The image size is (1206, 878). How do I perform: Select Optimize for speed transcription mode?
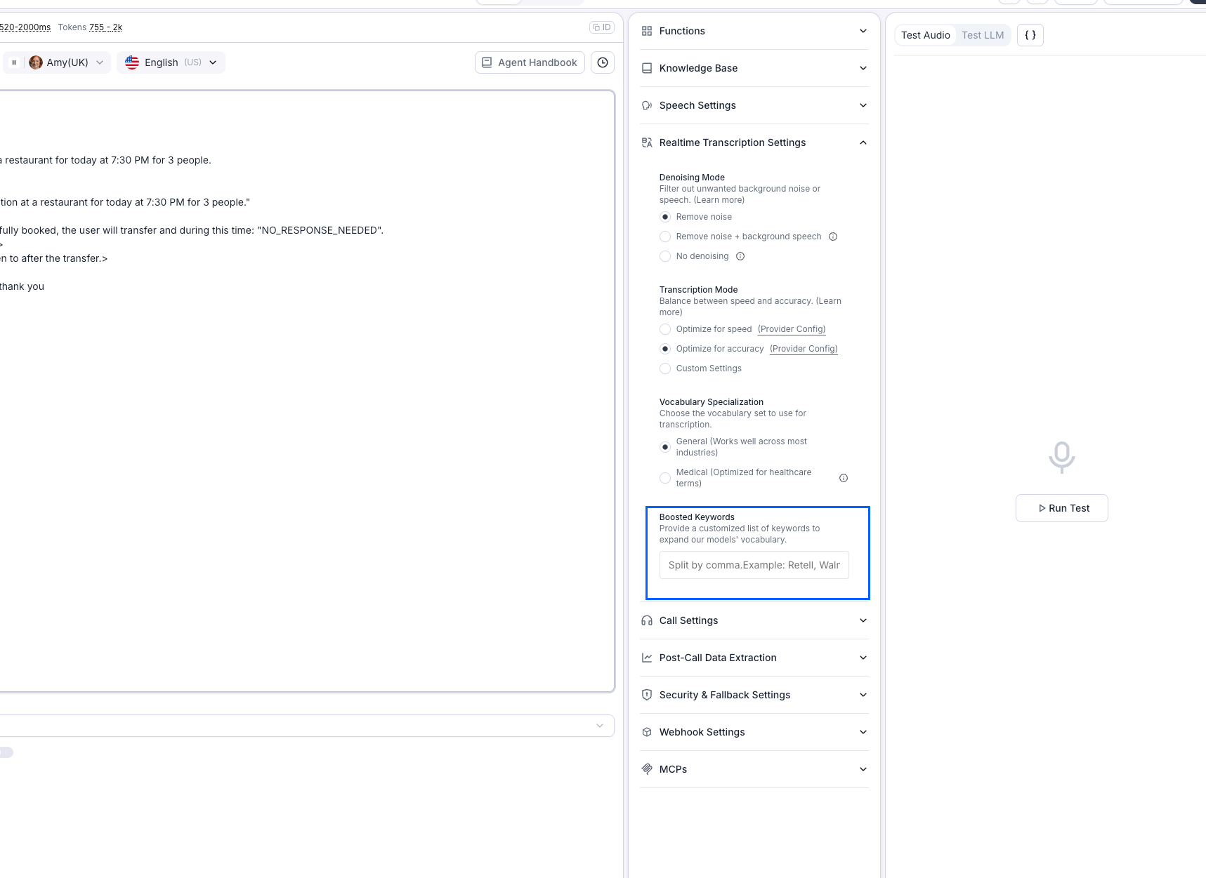click(x=665, y=329)
